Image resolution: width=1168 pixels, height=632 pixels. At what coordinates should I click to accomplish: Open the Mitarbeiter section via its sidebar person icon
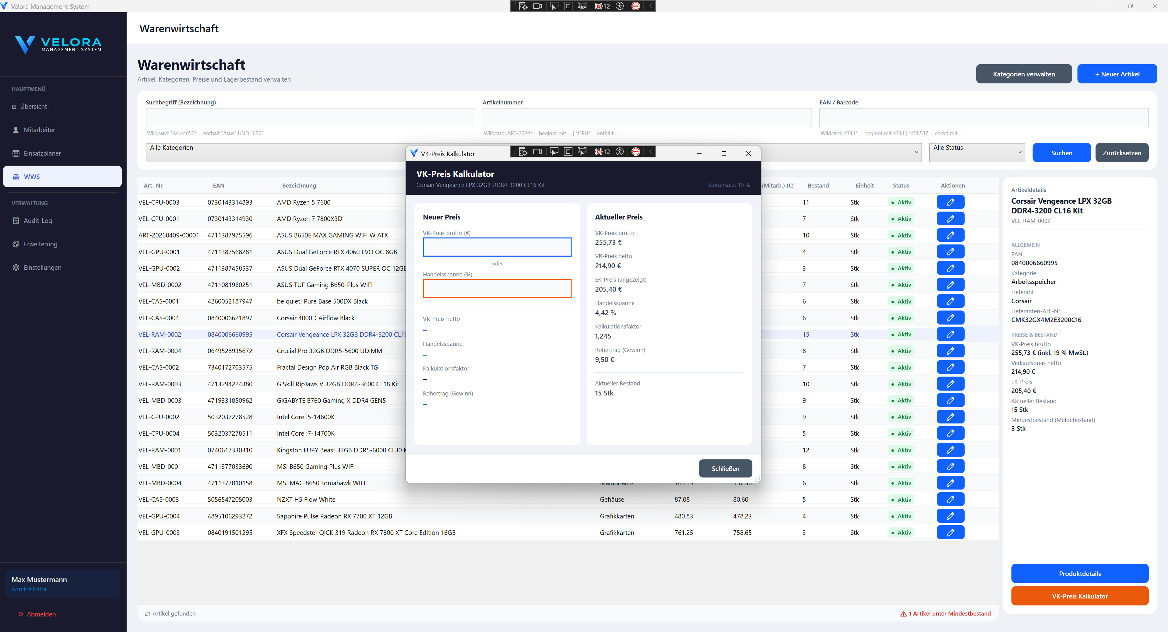(16, 130)
